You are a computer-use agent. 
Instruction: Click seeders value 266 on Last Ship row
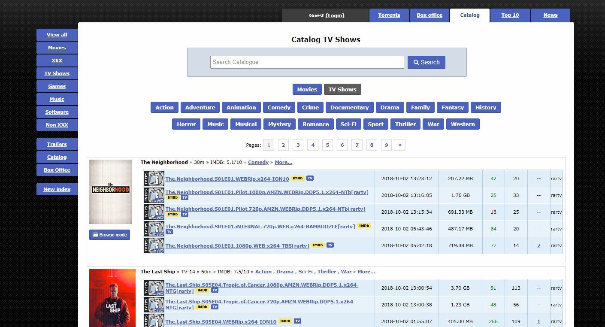coord(493,321)
